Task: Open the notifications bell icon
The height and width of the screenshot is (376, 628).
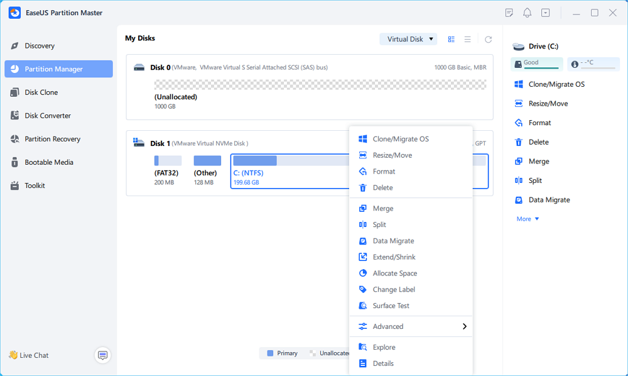Action: [x=528, y=13]
